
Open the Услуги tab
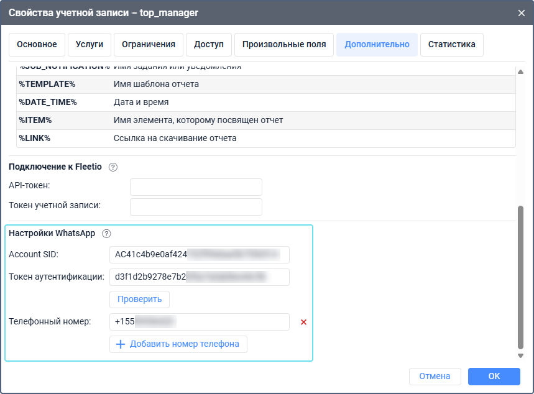[x=90, y=45]
